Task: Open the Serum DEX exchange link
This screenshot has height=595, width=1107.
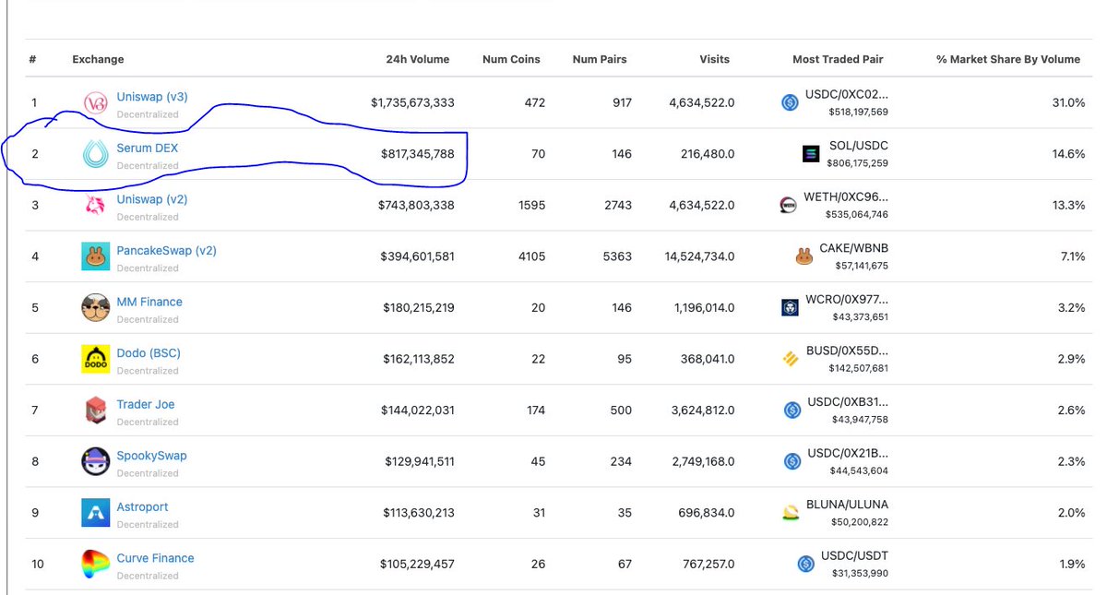Action: pyautogui.click(x=148, y=148)
